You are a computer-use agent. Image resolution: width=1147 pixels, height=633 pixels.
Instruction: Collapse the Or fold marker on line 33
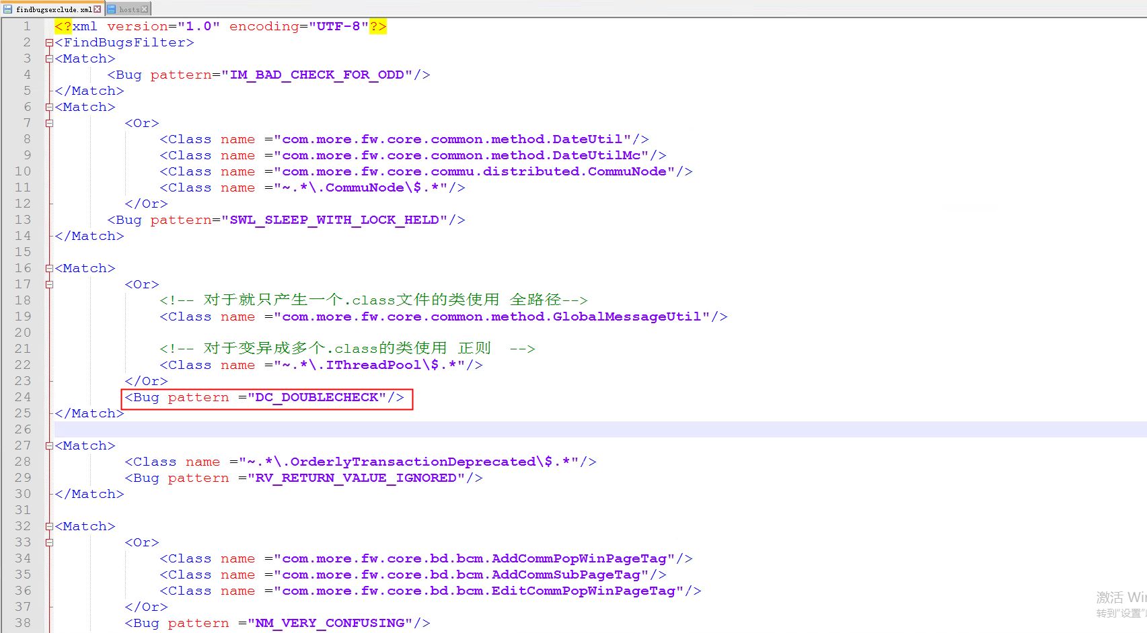click(49, 543)
